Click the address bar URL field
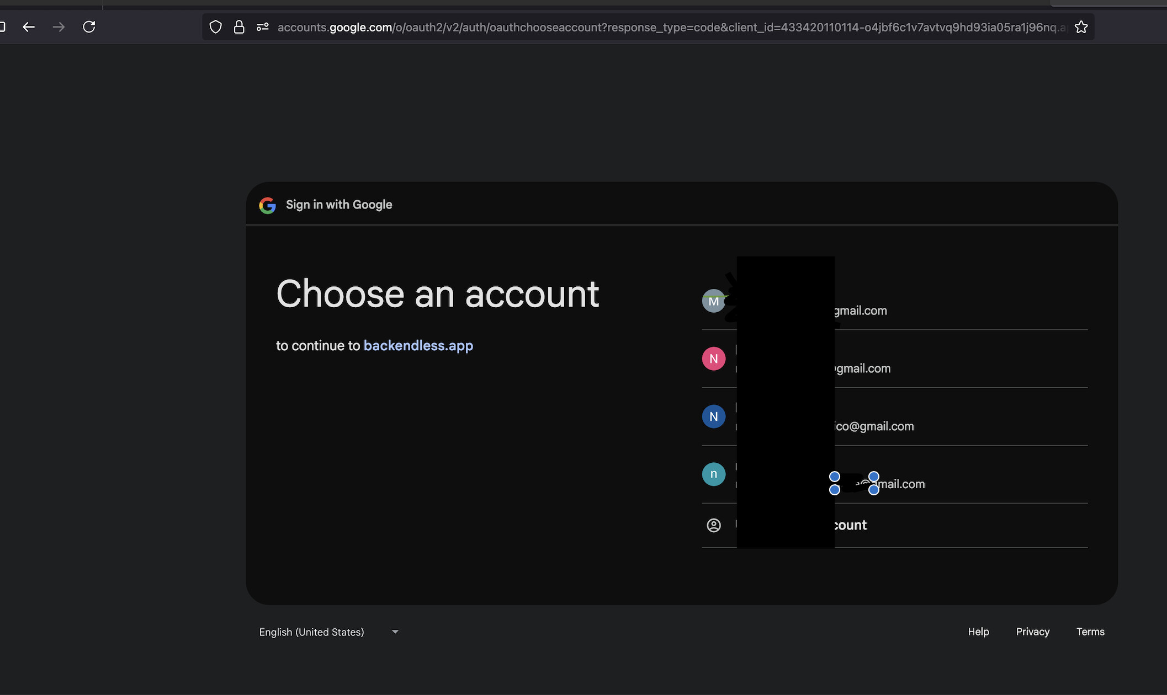Screen dimensions: 1167x695 pos(671,27)
